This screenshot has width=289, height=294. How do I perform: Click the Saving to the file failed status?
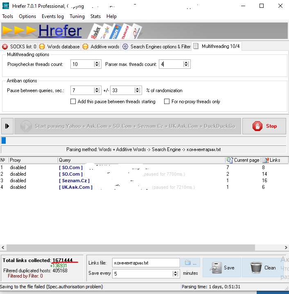pyautogui.click(x=51, y=287)
